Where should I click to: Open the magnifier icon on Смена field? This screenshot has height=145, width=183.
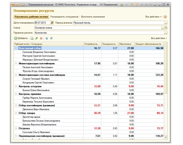166,28
